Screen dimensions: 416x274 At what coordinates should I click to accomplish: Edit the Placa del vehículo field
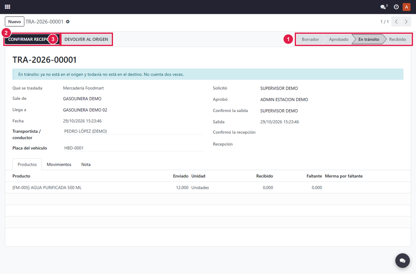pyautogui.click(x=133, y=148)
